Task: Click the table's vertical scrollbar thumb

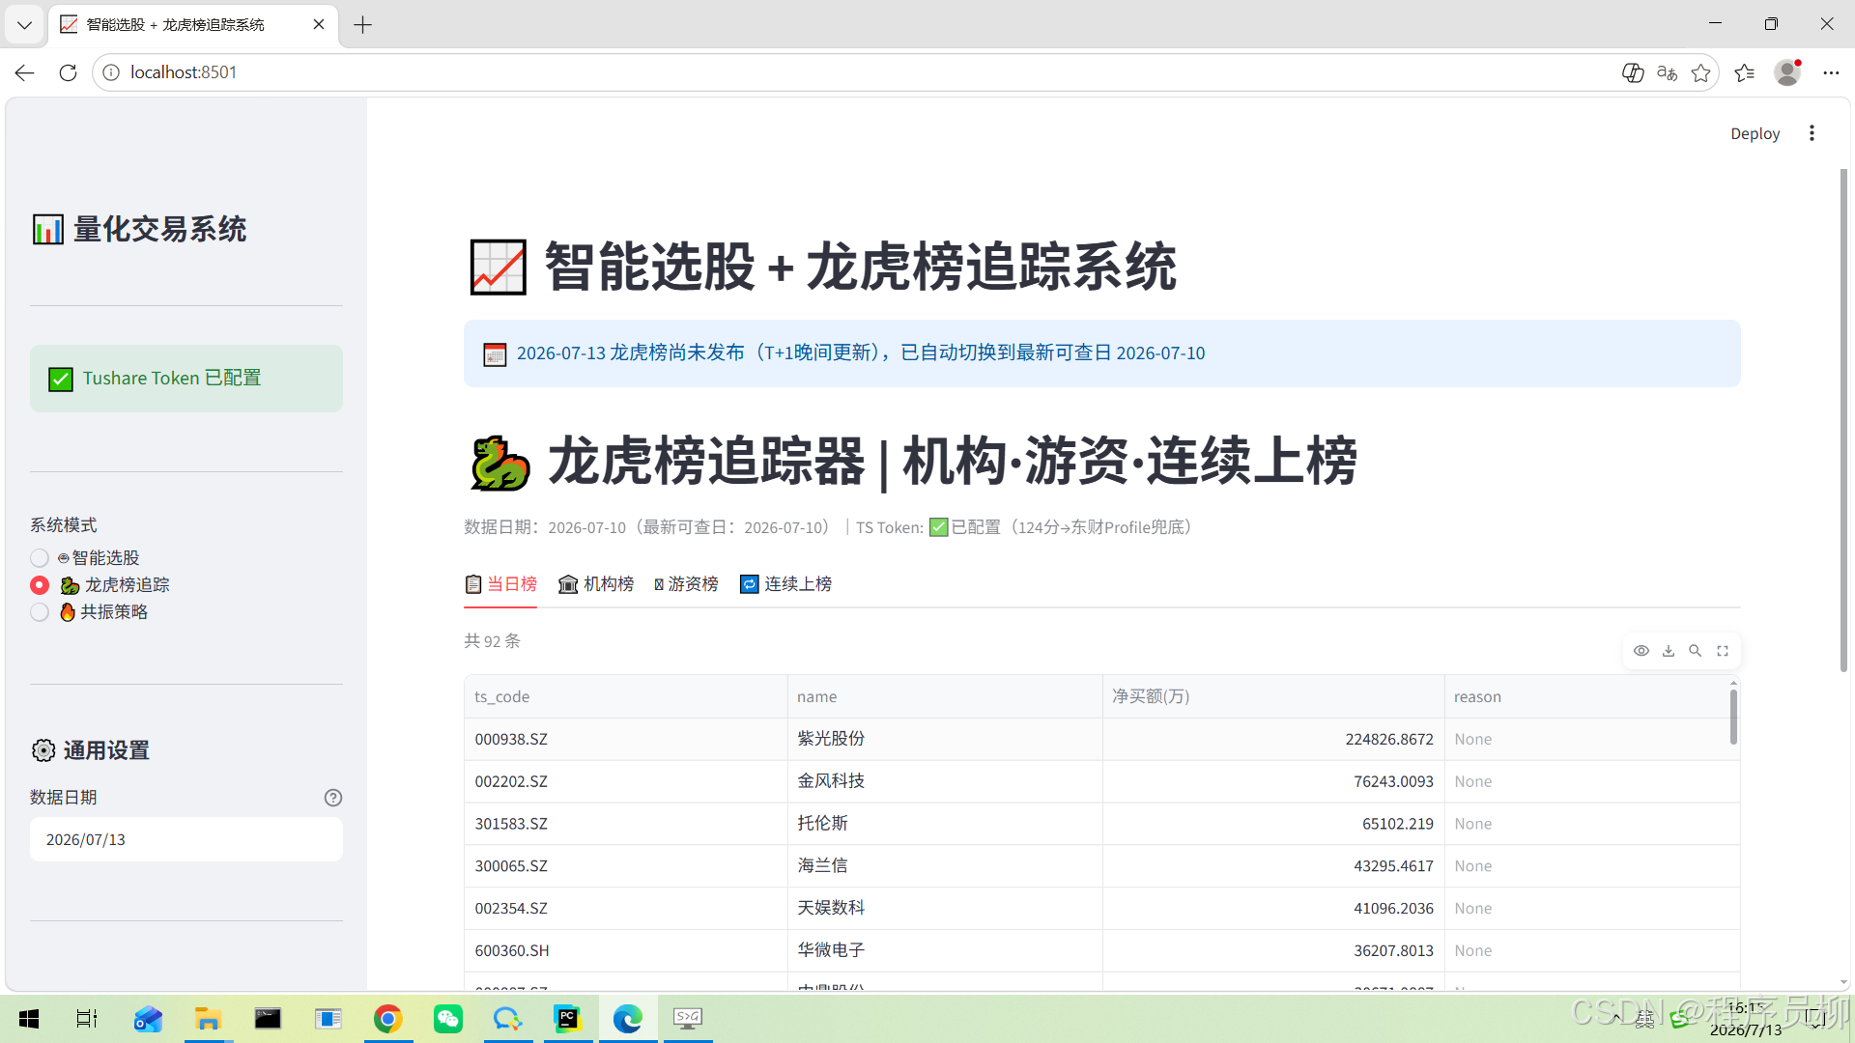Action: [1733, 717]
